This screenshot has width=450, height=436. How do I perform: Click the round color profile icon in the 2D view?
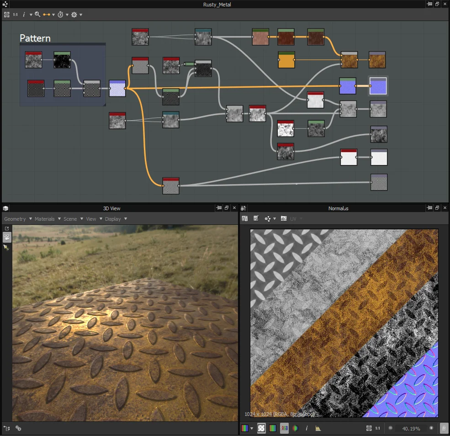(295, 428)
